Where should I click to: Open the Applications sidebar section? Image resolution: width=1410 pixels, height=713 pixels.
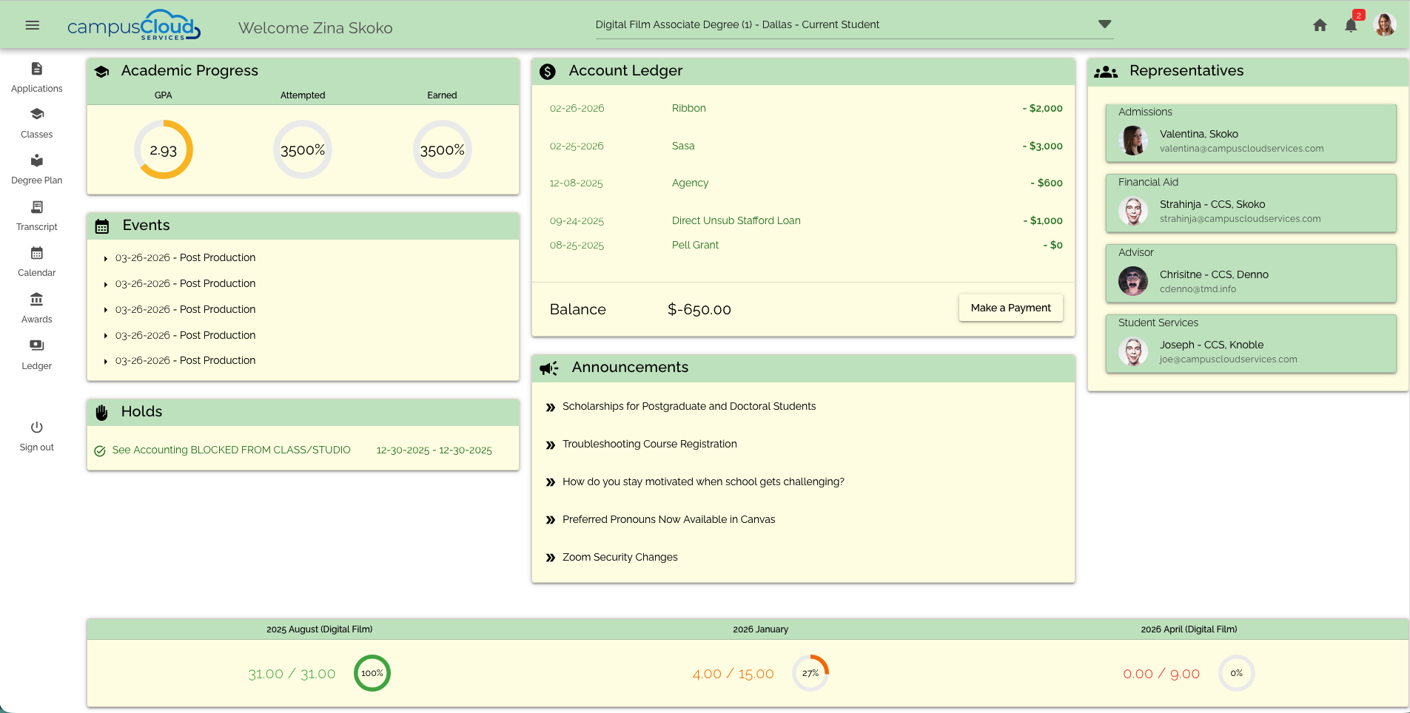pos(36,76)
